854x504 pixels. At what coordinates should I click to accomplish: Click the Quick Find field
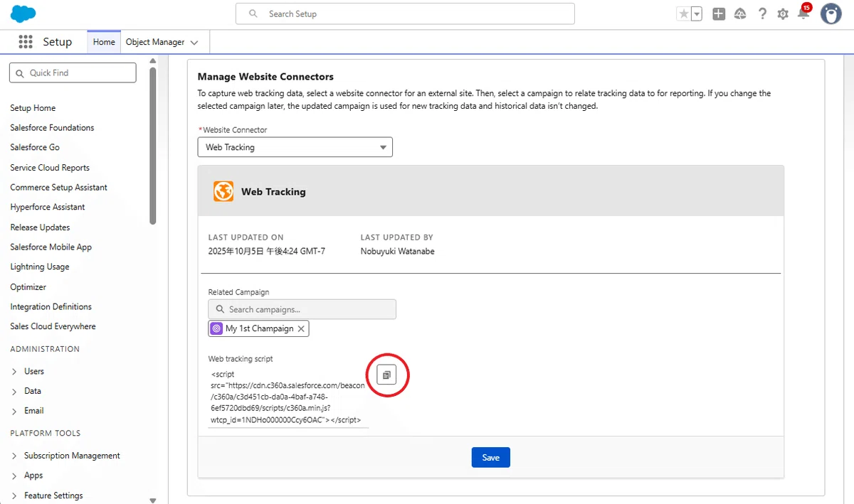tap(73, 73)
